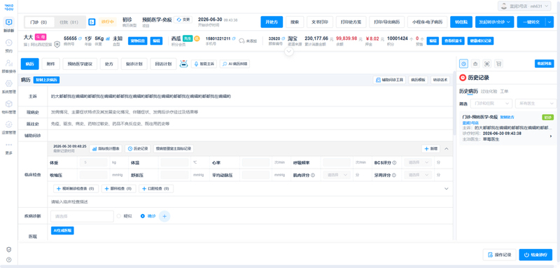
Task: Click the shield icon at sidebar bottom
Action: pos(9,249)
